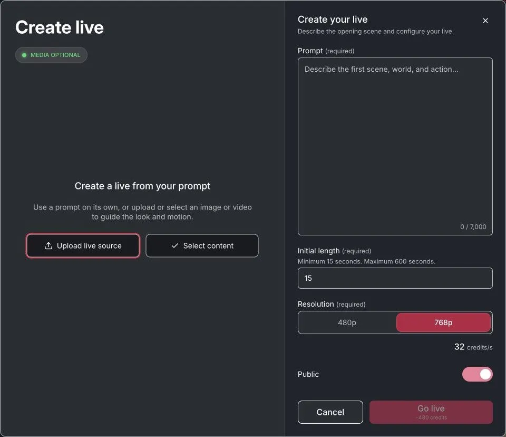
Task: Click the Initial length (required) label
Action: click(334, 251)
